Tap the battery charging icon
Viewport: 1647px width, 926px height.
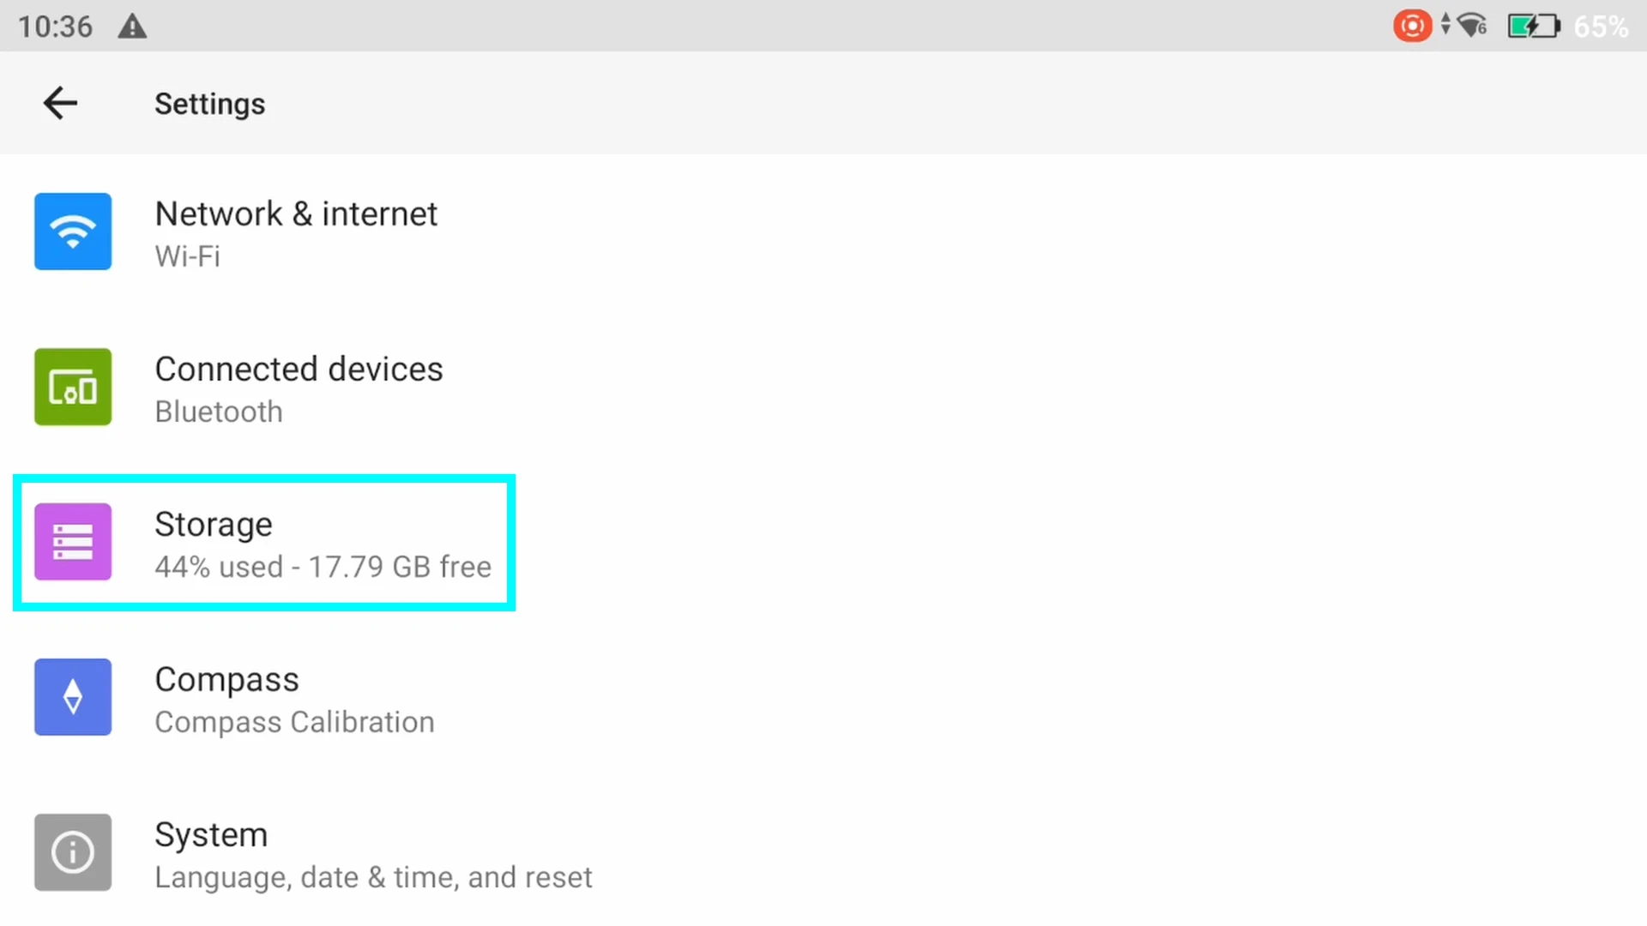[x=1534, y=27]
